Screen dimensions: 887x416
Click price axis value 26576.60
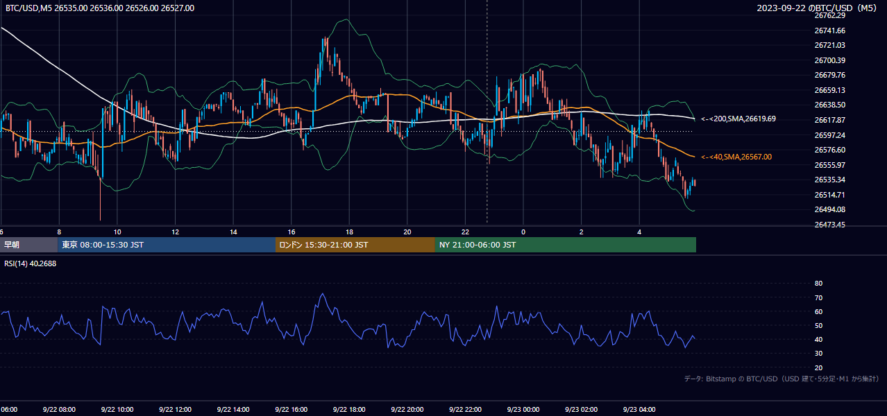pyautogui.click(x=829, y=150)
